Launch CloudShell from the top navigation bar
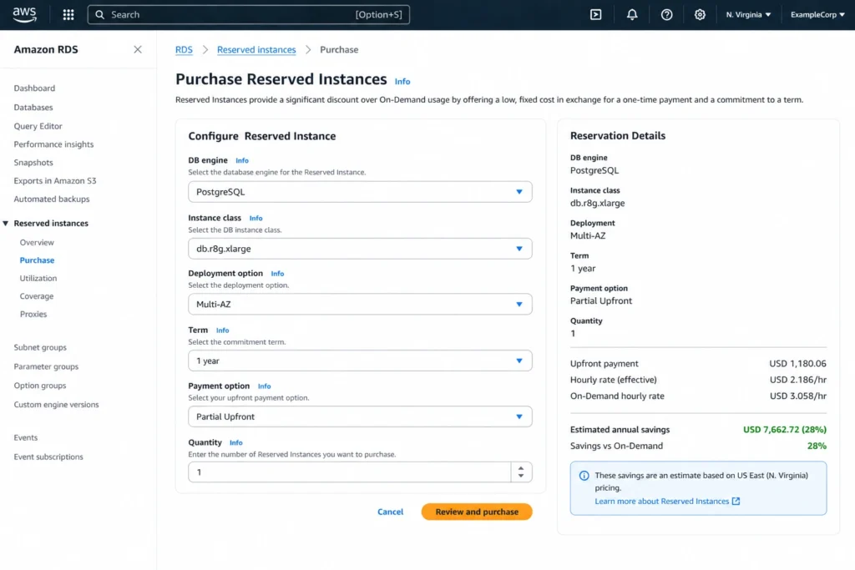Viewport: 855px width, 570px height. pos(595,14)
